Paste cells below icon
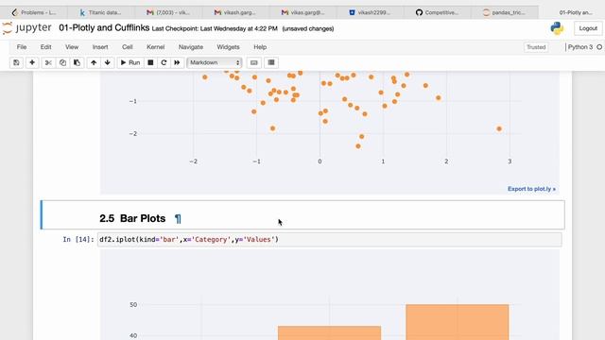The width and height of the screenshot is (605, 340). 77,62
